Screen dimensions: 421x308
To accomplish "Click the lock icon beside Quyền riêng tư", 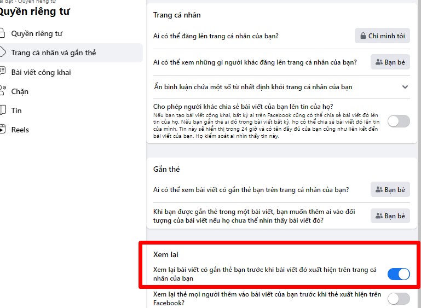I will (x=2, y=33).
